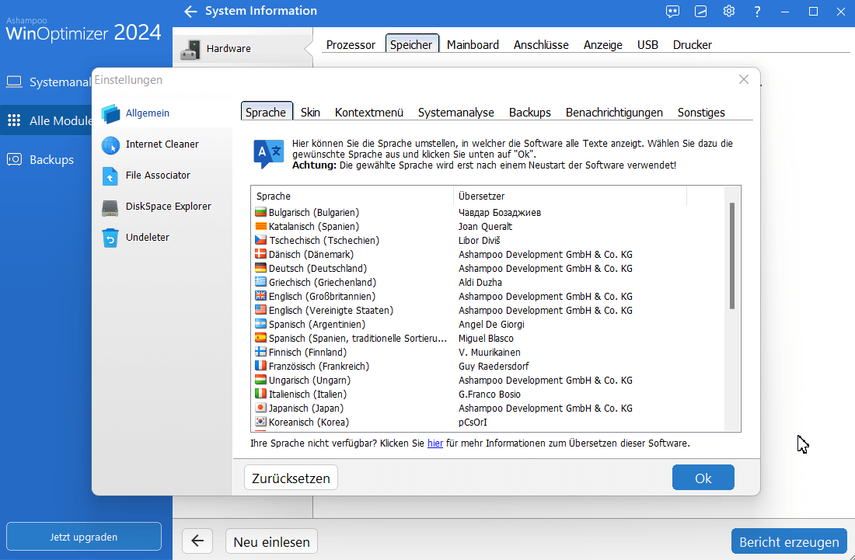Click the Catalan flag icon
Screen dimensions: 855x560
tap(260, 227)
